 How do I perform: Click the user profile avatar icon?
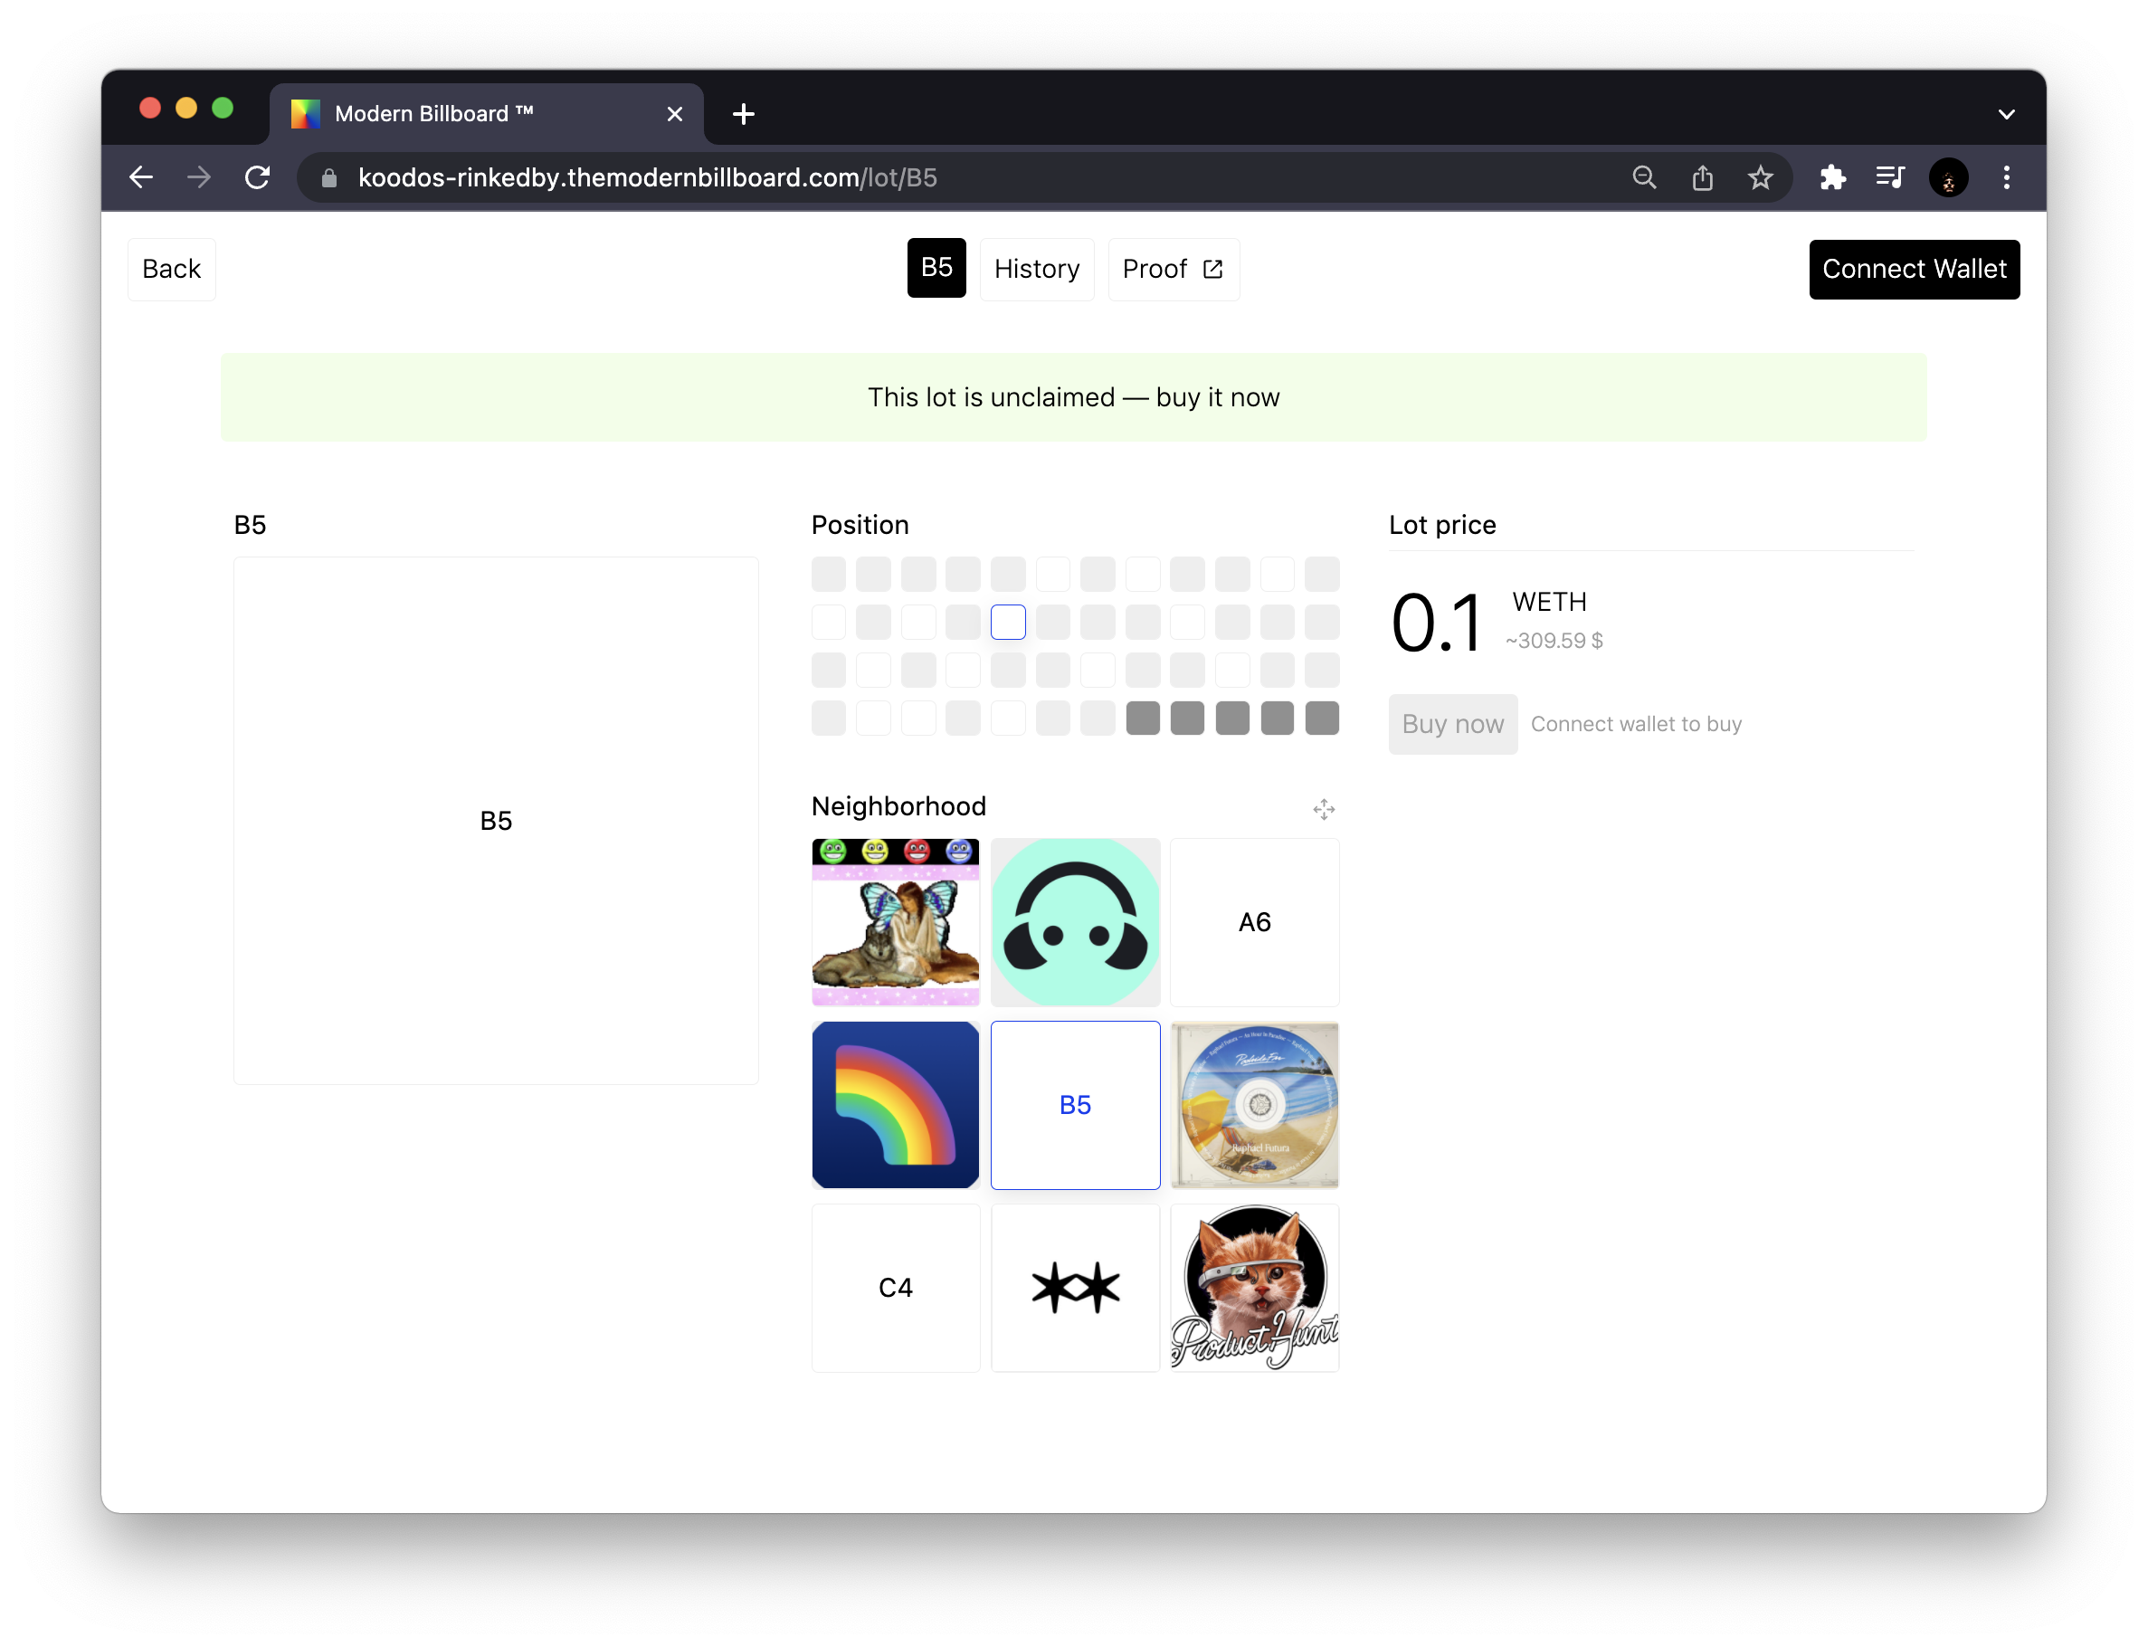(x=1948, y=177)
